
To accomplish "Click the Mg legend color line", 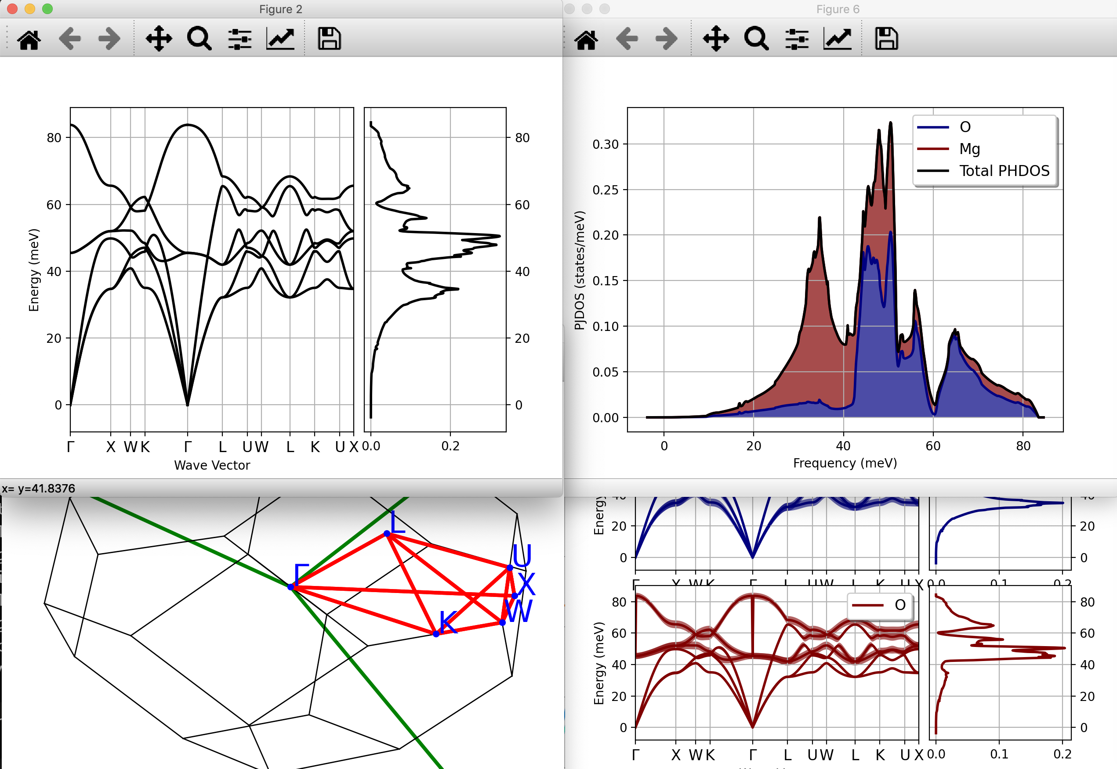I will tap(933, 149).
